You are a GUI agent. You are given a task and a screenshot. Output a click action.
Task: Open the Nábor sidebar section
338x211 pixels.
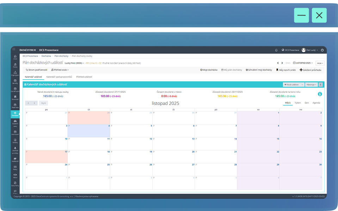pyautogui.click(x=15, y=176)
